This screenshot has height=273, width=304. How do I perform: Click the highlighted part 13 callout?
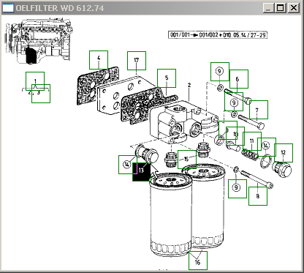pyautogui.click(x=142, y=172)
